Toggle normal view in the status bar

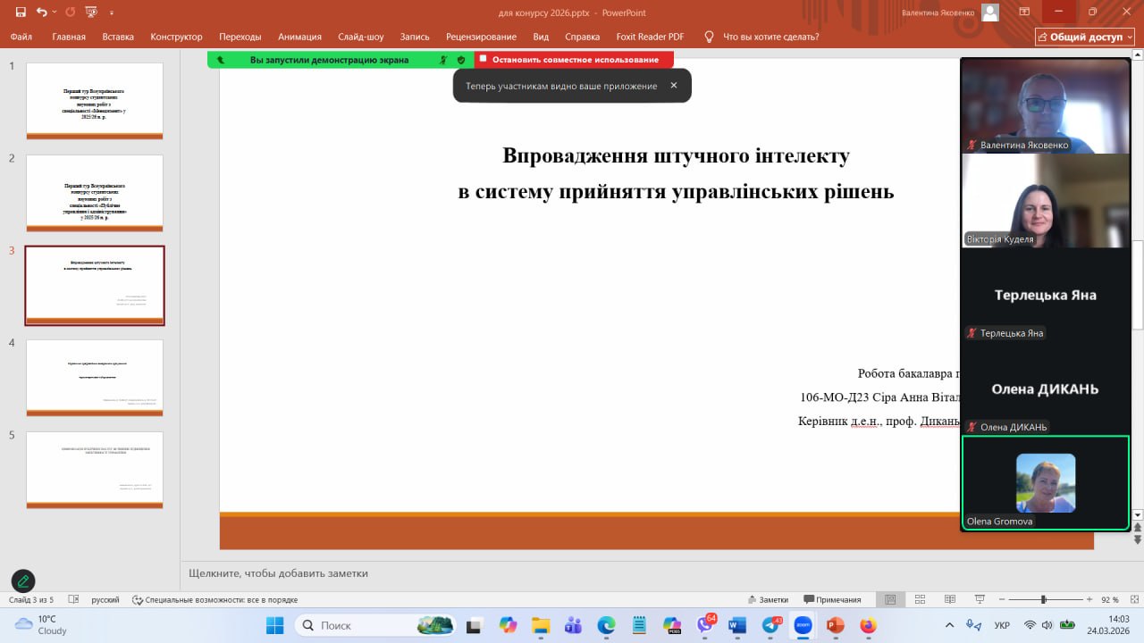click(x=889, y=599)
